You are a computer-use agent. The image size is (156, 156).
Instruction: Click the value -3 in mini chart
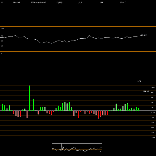point(100,152)
